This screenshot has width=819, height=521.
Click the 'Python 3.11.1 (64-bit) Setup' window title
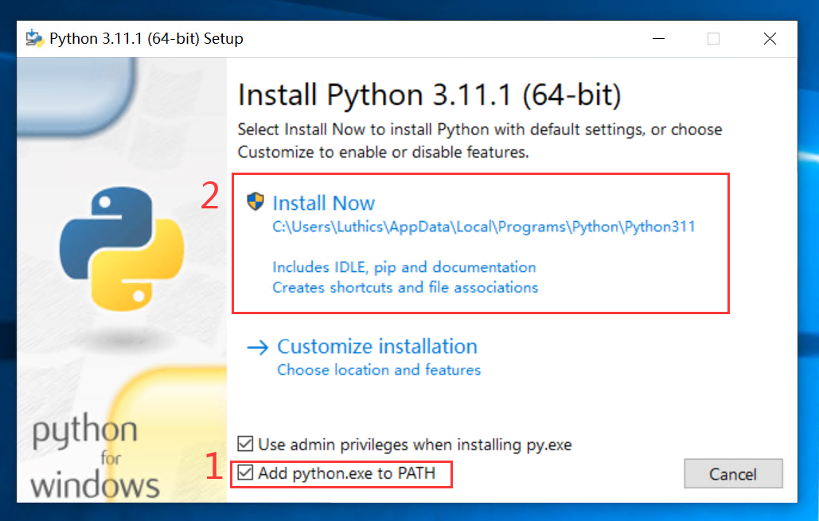pyautogui.click(x=146, y=39)
